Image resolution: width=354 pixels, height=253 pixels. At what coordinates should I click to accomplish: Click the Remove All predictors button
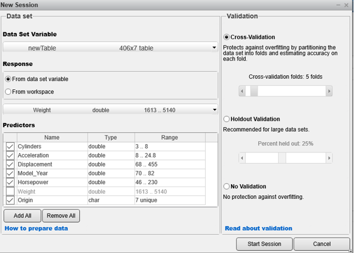(61, 216)
